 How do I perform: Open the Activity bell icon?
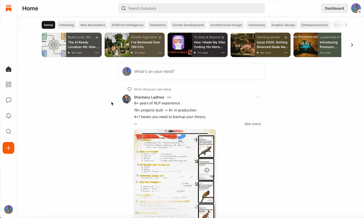[x=8, y=116]
